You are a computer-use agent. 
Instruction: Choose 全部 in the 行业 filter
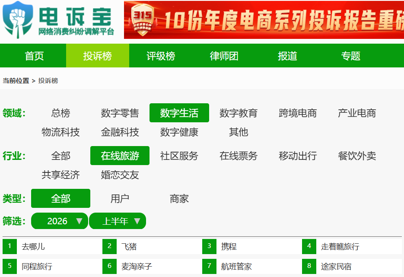pyautogui.click(x=60, y=156)
